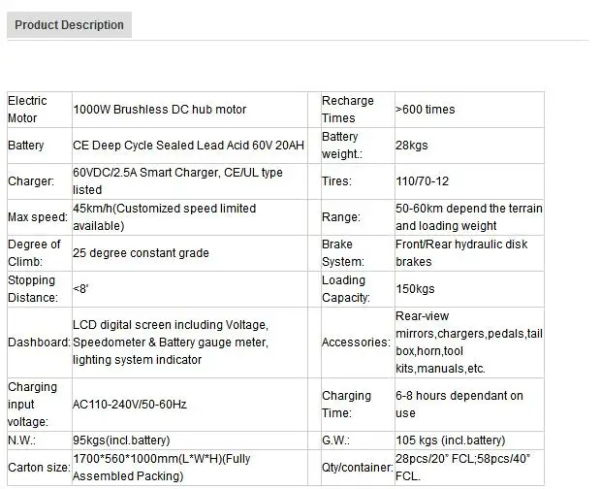Click the '150kgs' value
The width and height of the screenshot is (601, 489).
[x=415, y=289]
